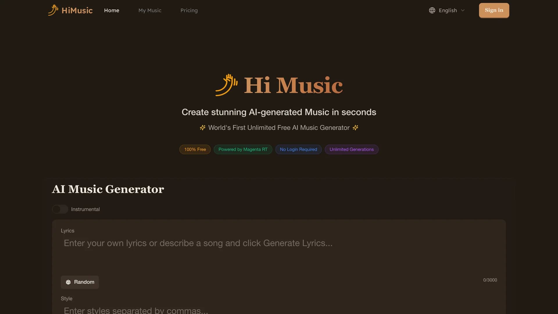This screenshot has height=314, width=558.
Task: Click the 100% Free badge
Action: pyautogui.click(x=195, y=149)
